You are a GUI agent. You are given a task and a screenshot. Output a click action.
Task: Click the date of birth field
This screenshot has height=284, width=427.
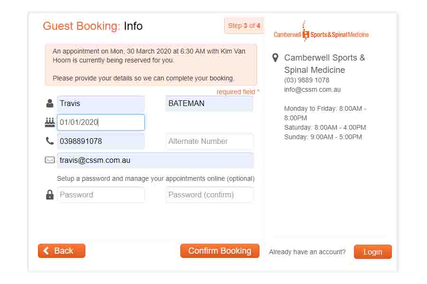(x=101, y=122)
